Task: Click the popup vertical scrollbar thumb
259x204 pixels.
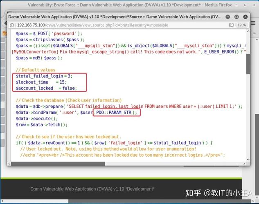Action: pyautogui.click(x=248, y=64)
